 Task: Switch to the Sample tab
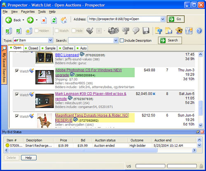tap(49, 48)
